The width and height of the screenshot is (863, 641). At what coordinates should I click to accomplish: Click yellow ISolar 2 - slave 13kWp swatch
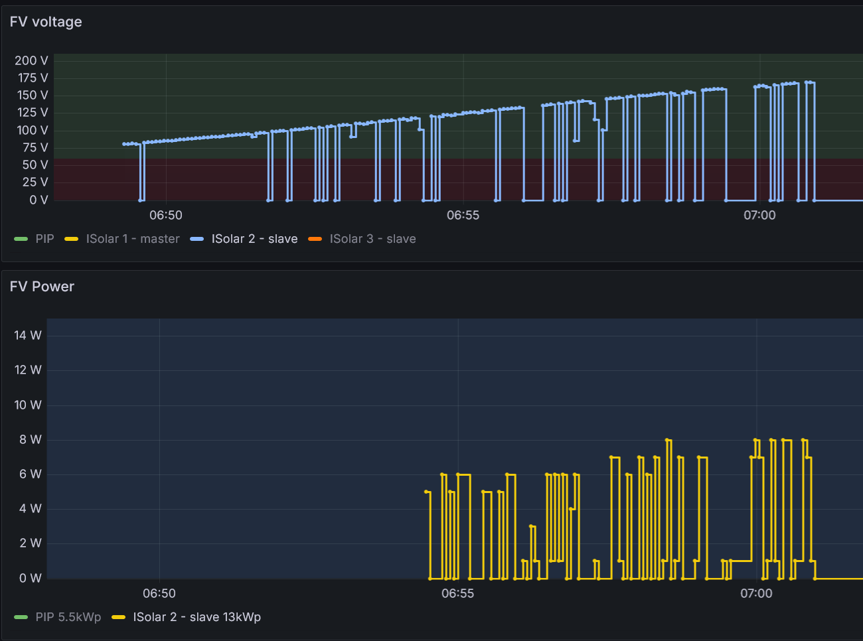point(118,617)
